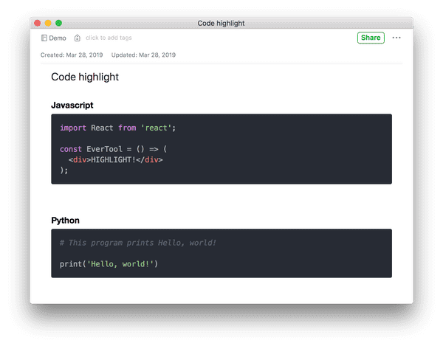Click the green Share button
The image size is (443, 346).
[371, 38]
